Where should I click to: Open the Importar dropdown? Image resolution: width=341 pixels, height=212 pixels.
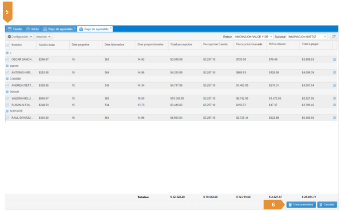tap(44, 37)
